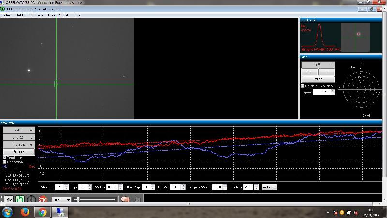This screenshot has width=387, height=218.
Task: Start guiding with the crosshair icon
Action: click(x=31, y=199)
